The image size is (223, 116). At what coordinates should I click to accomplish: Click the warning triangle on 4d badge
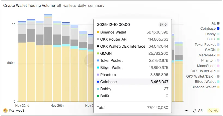click(216, 111)
